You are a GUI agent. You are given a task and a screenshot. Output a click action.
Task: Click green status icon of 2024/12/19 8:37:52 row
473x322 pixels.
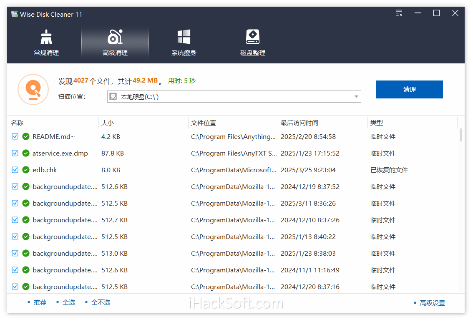[26, 186]
